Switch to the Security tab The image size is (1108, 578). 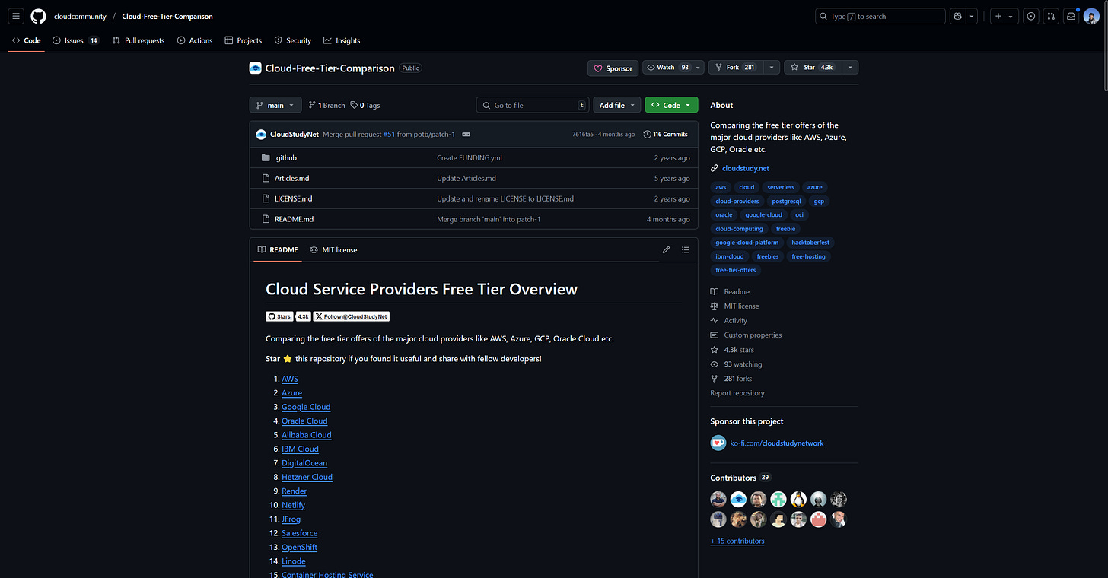click(x=293, y=40)
